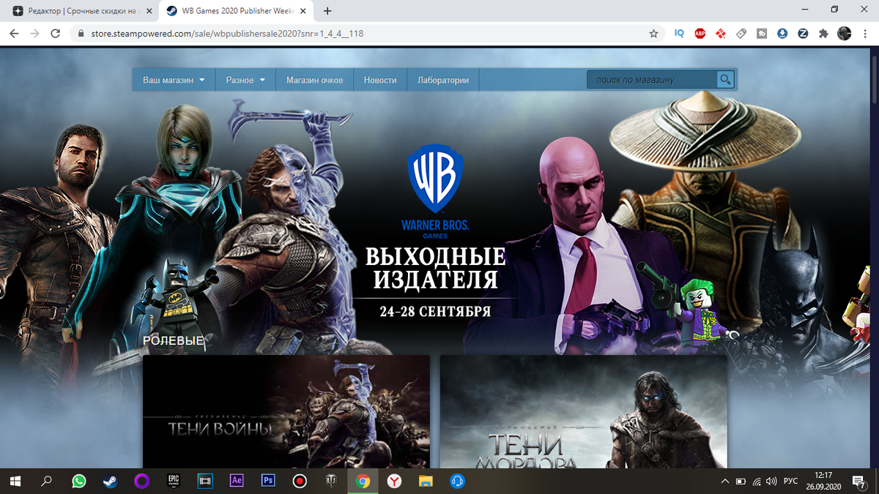The height and width of the screenshot is (494, 879).
Task: Reload the Steam page
Action: click(55, 34)
